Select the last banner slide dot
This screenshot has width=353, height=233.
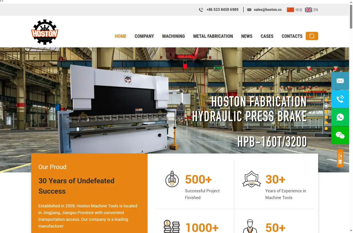(x=326, y=128)
